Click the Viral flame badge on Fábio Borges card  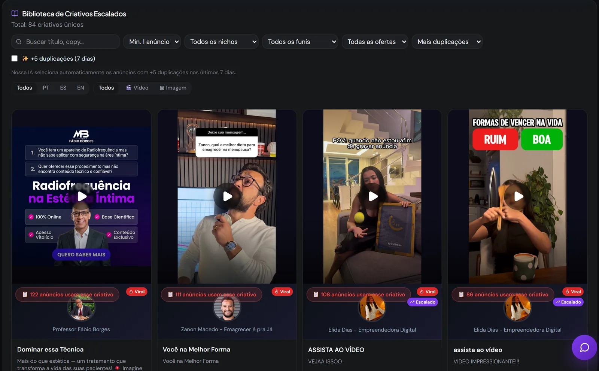(x=137, y=292)
